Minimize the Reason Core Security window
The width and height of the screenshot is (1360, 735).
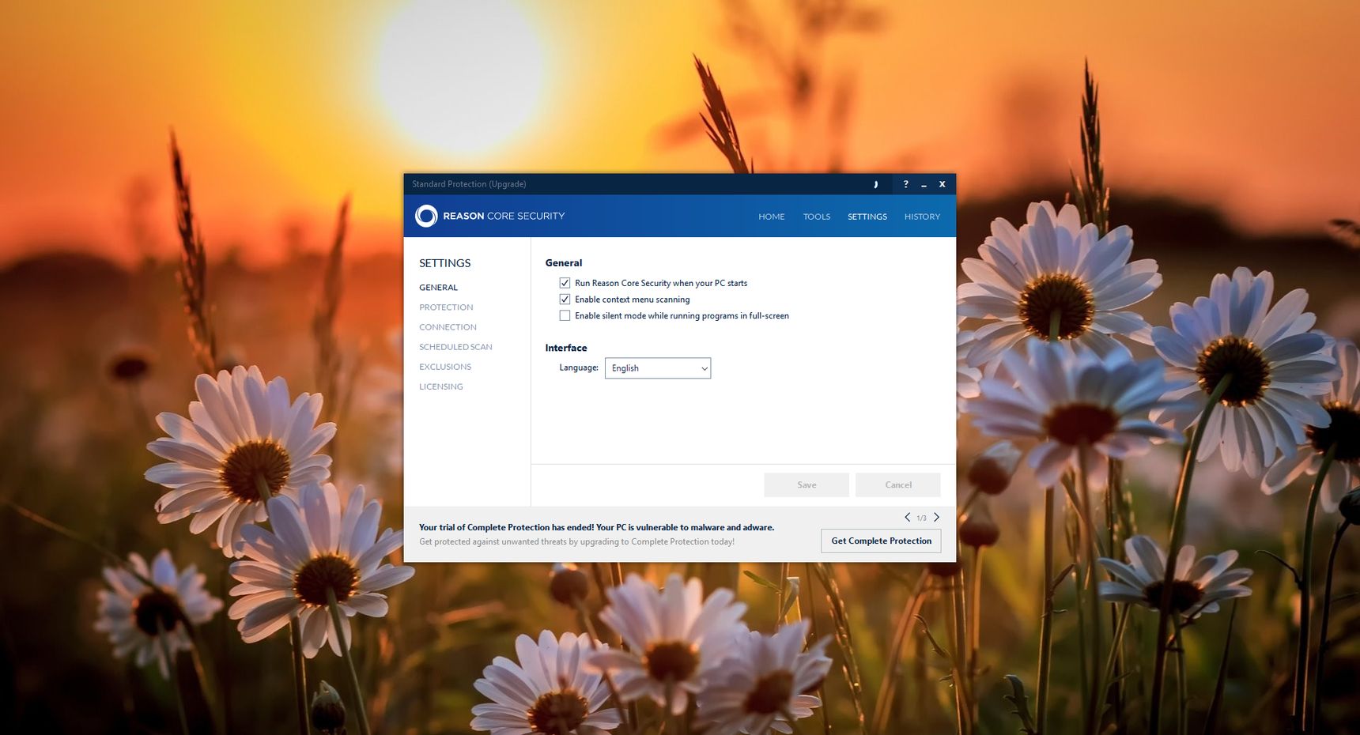924,185
